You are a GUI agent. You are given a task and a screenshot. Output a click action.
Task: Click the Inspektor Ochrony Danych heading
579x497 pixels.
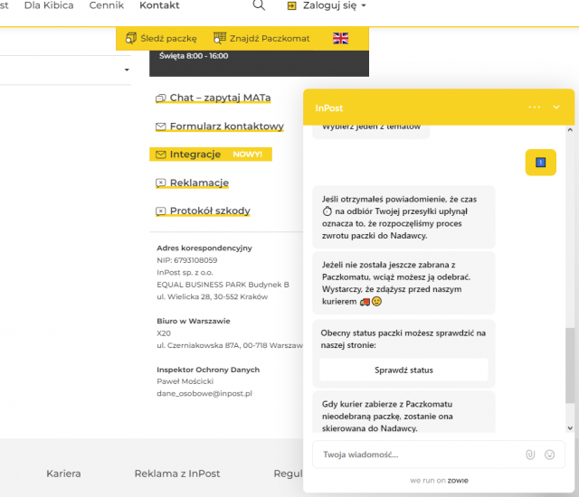click(208, 370)
